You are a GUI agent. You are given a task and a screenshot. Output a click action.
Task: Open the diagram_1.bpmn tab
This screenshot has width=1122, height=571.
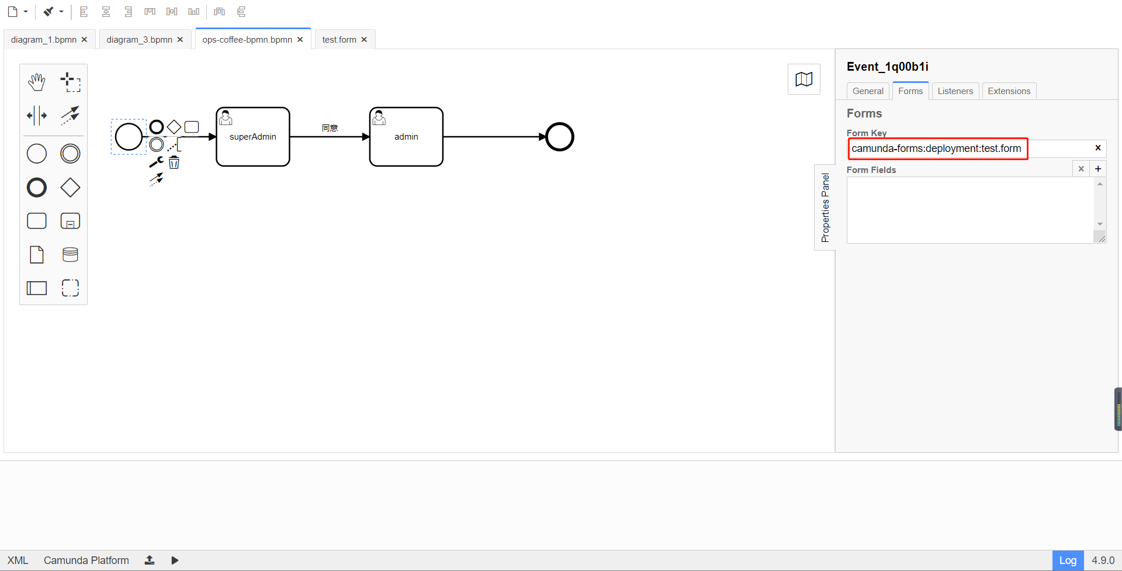click(x=43, y=39)
